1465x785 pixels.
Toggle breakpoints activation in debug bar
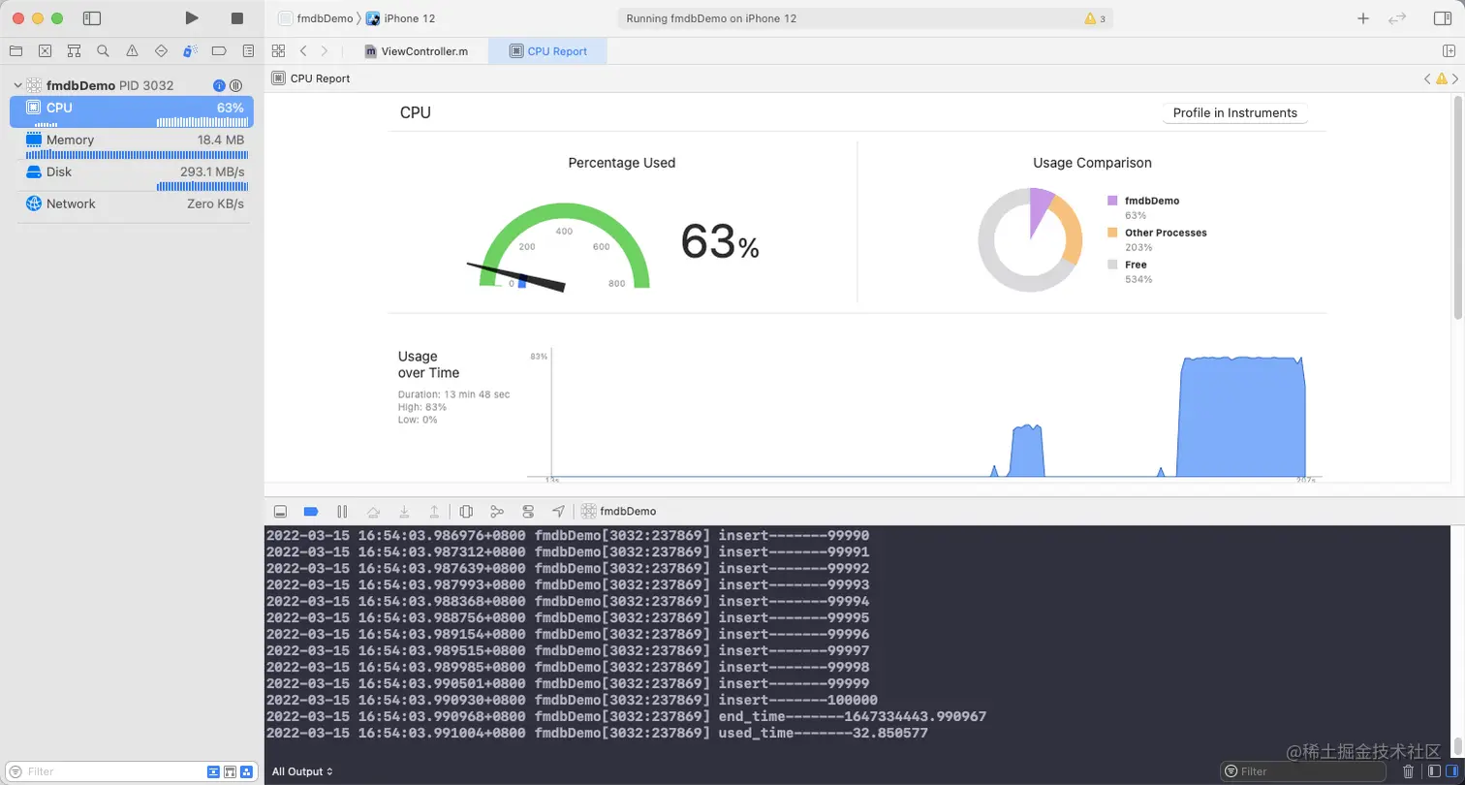(x=311, y=511)
